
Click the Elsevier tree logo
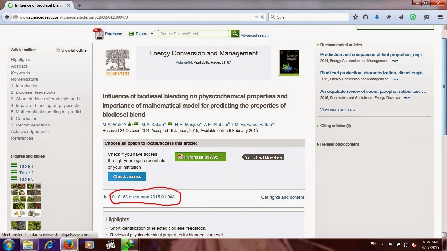click(x=118, y=63)
